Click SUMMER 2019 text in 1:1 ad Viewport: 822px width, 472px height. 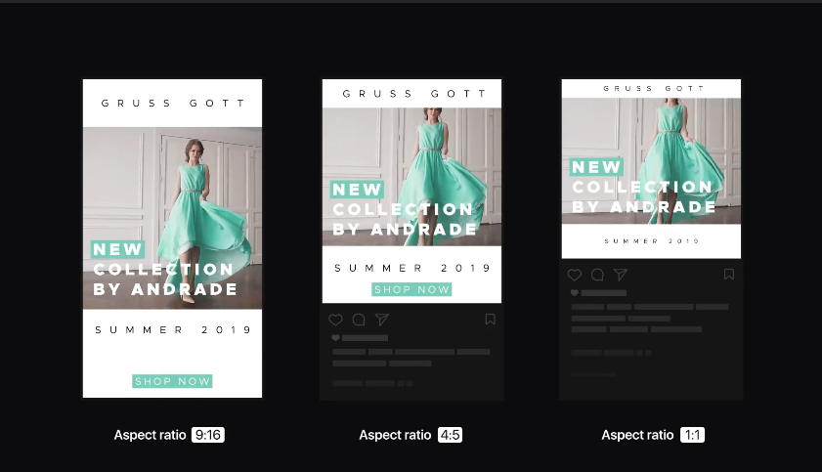pos(652,241)
